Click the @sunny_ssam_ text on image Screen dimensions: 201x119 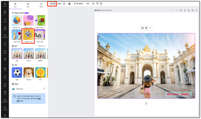click(179, 94)
